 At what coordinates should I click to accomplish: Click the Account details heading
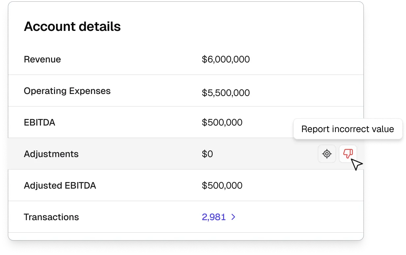72,26
